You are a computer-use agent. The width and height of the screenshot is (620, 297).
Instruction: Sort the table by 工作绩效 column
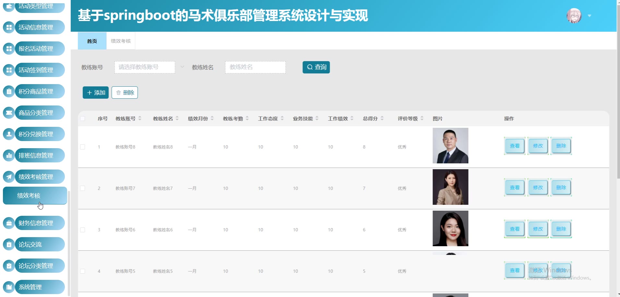click(x=352, y=118)
